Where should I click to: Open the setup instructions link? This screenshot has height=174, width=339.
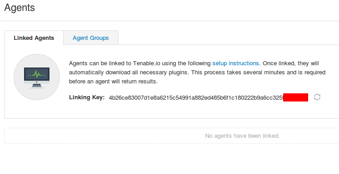236,63
